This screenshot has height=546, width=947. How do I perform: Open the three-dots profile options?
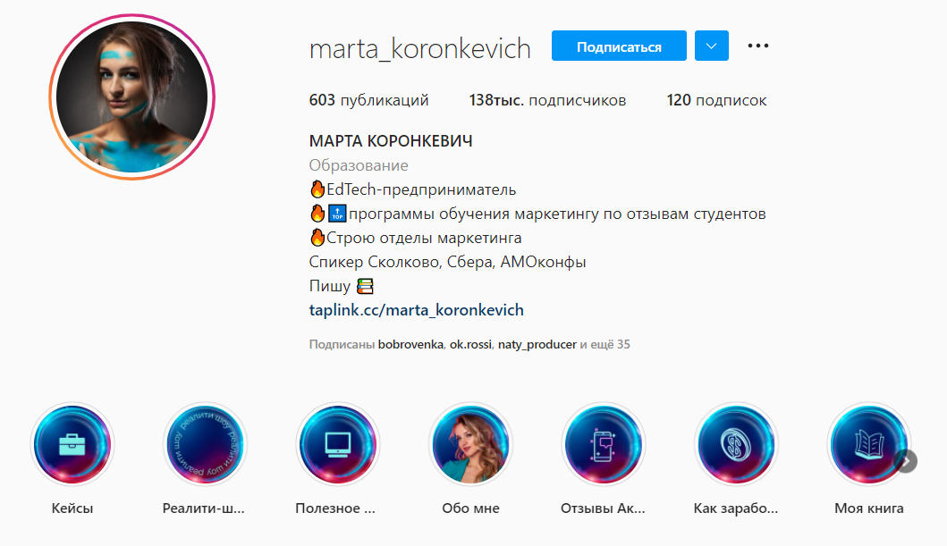click(x=758, y=46)
